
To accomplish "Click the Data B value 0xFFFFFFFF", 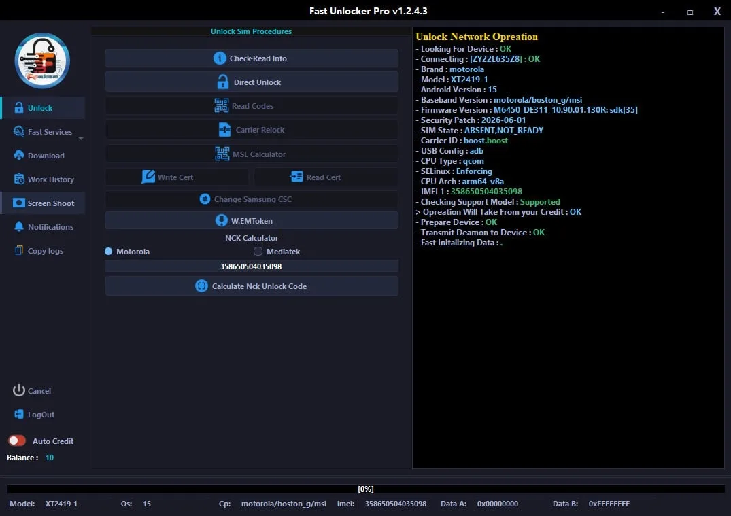I will pos(609,504).
